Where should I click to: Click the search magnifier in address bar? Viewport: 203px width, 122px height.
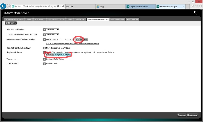58,6
